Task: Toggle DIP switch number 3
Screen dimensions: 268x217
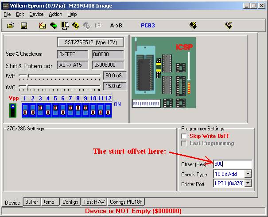Action: coord(40,110)
